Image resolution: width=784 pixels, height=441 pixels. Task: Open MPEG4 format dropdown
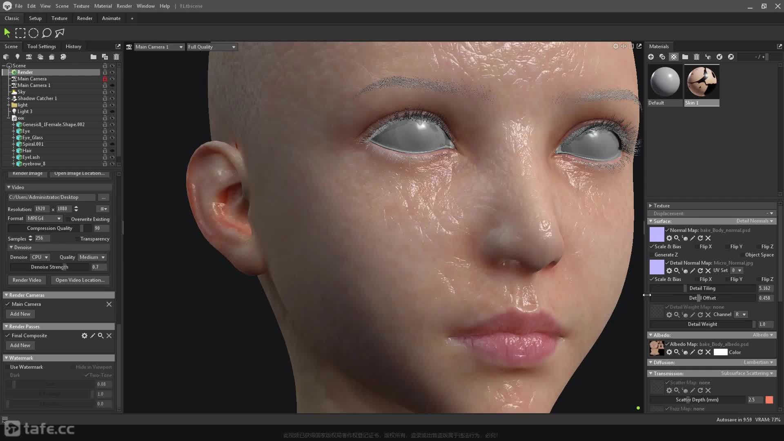(44, 218)
